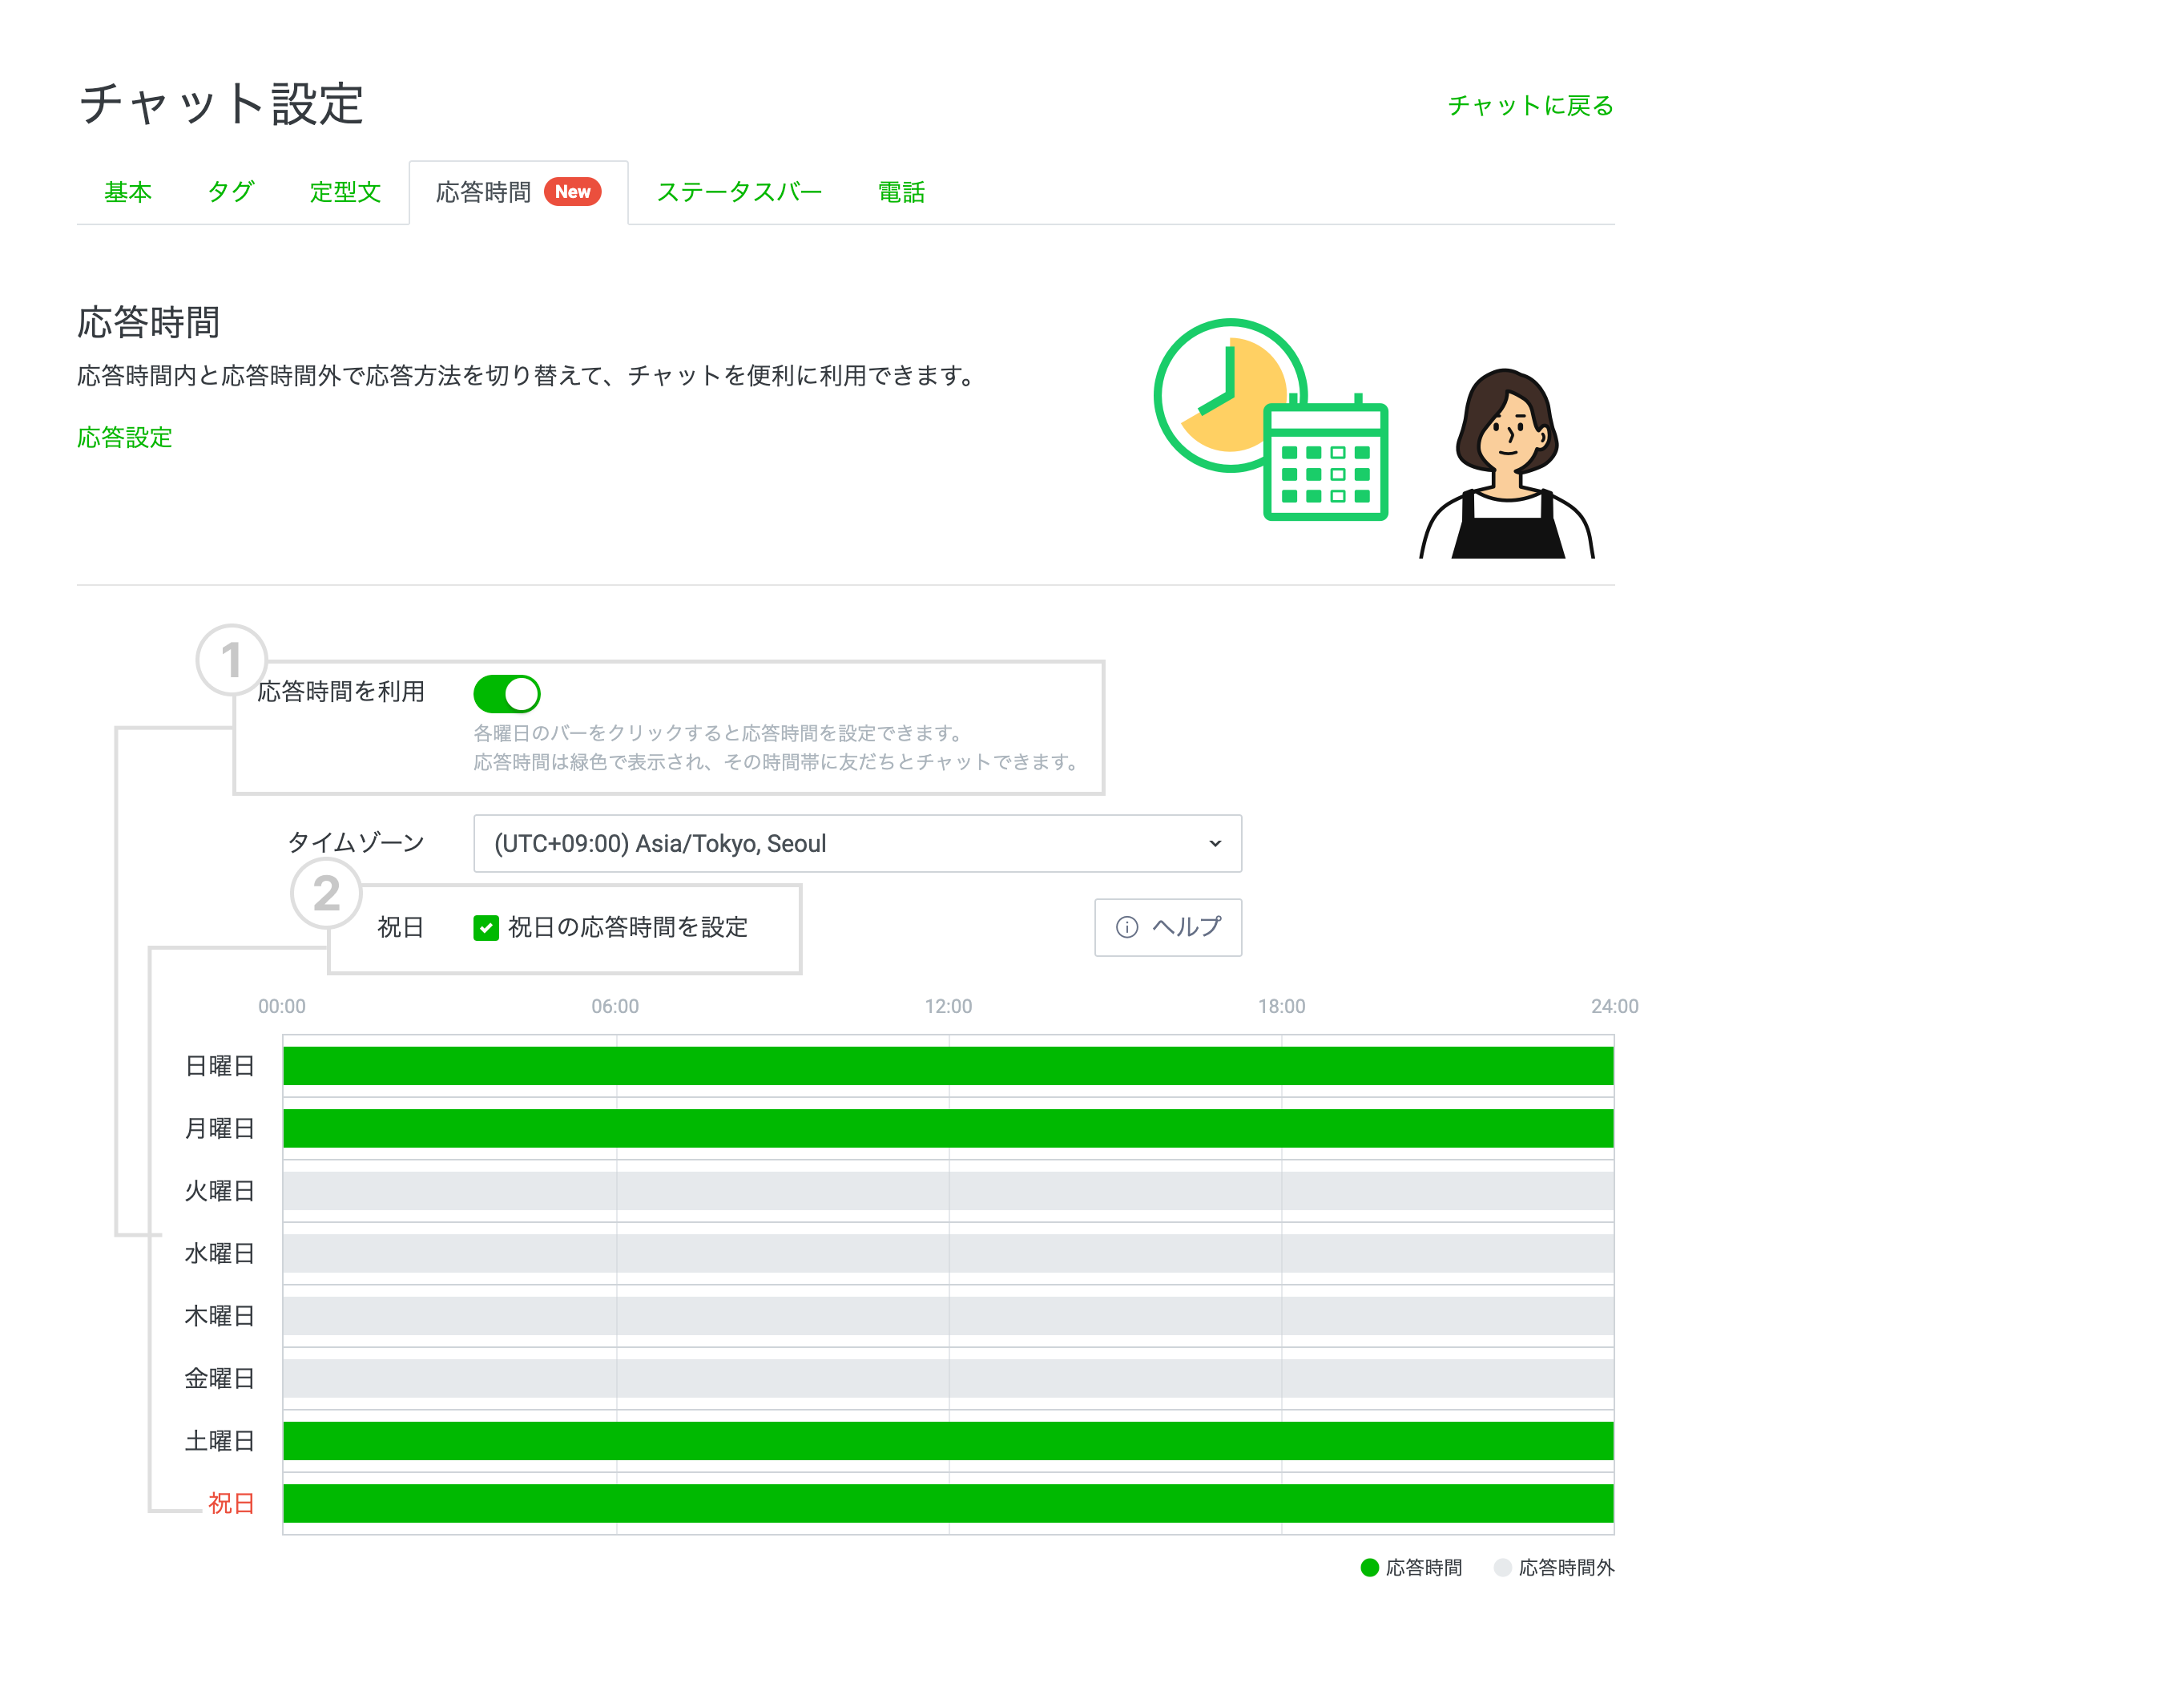Screen dimensions: 2184x1687
Task: Select the 電話 tab
Action: click(x=901, y=192)
